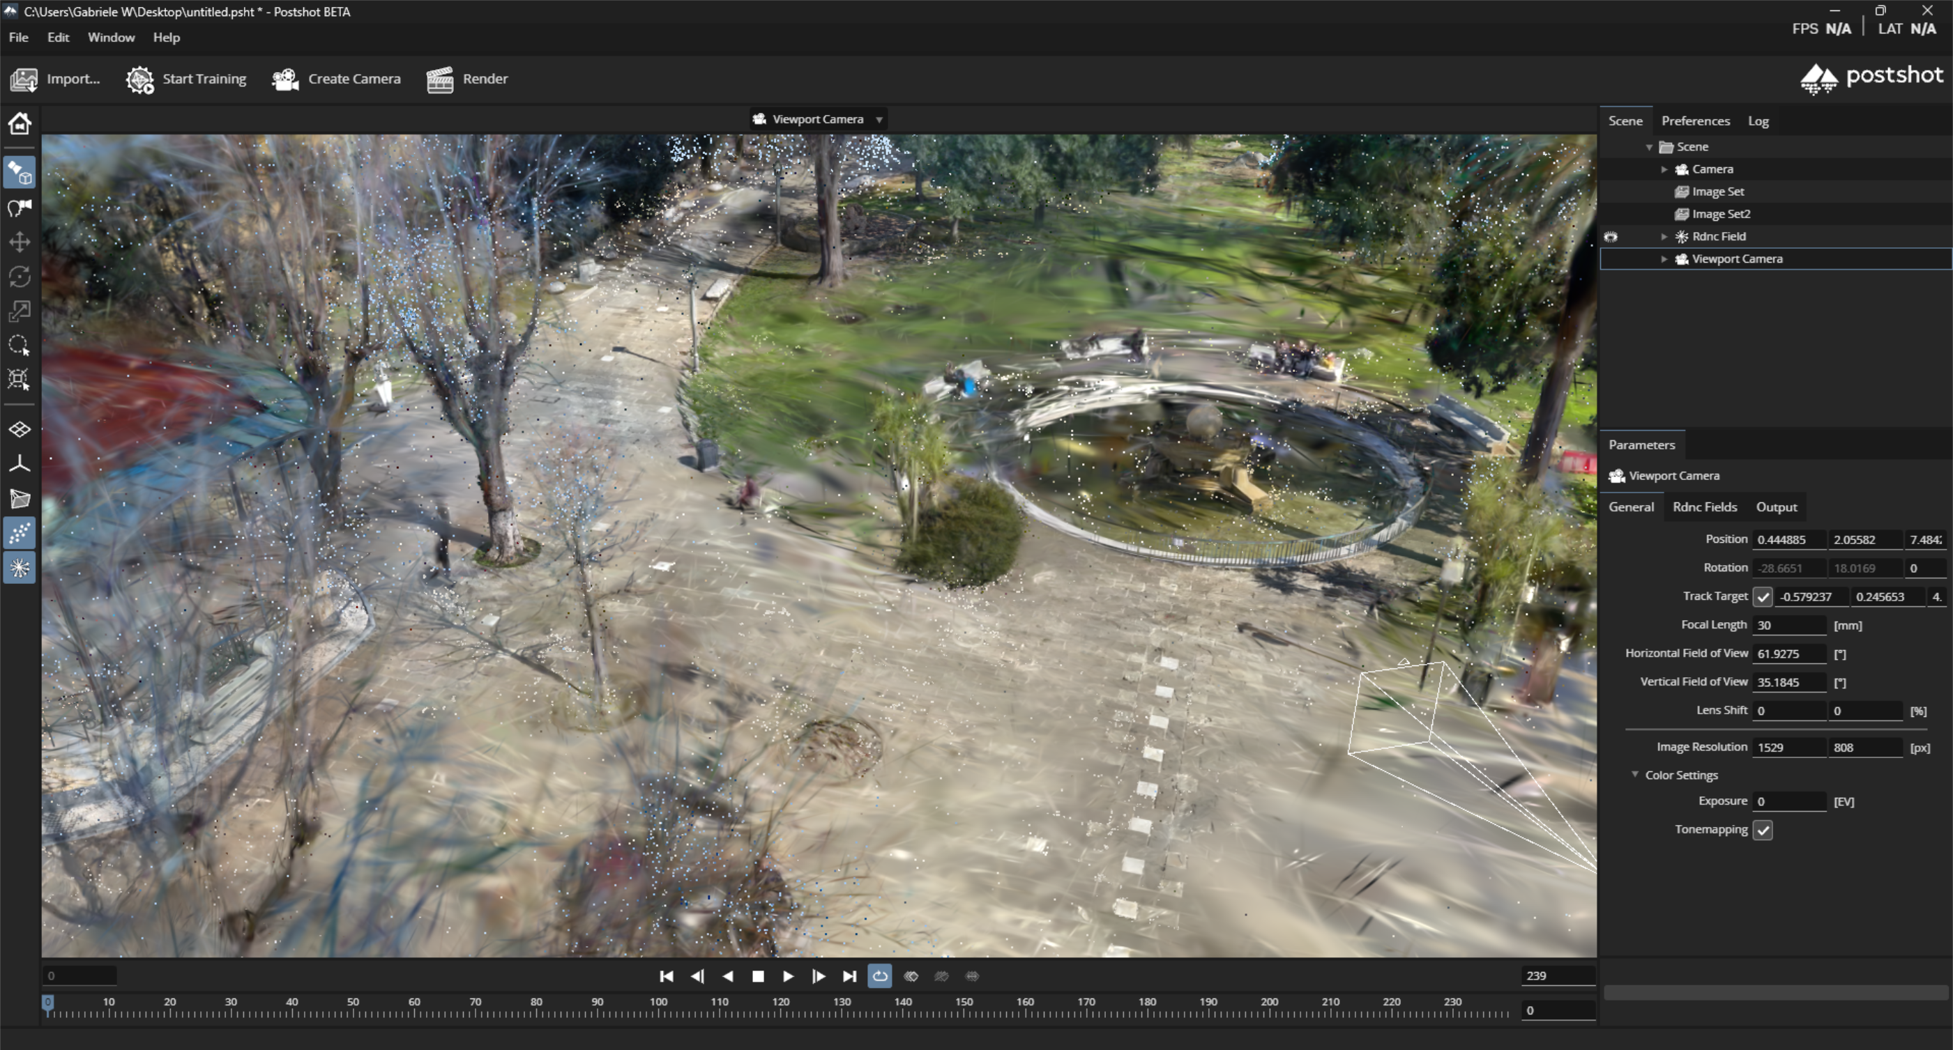Hide the Rdnc Field with eye icon
The height and width of the screenshot is (1050, 1953).
coord(1611,237)
